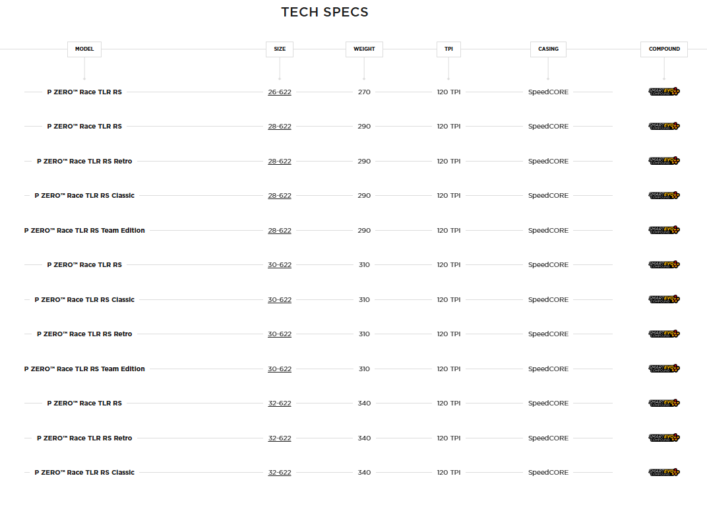Open the 26-622 size link
This screenshot has width=707, height=509.
point(280,92)
